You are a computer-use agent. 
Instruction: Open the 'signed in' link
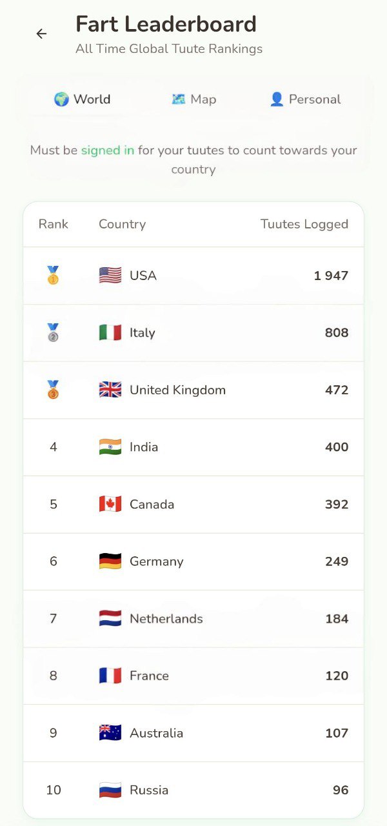[108, 150]
